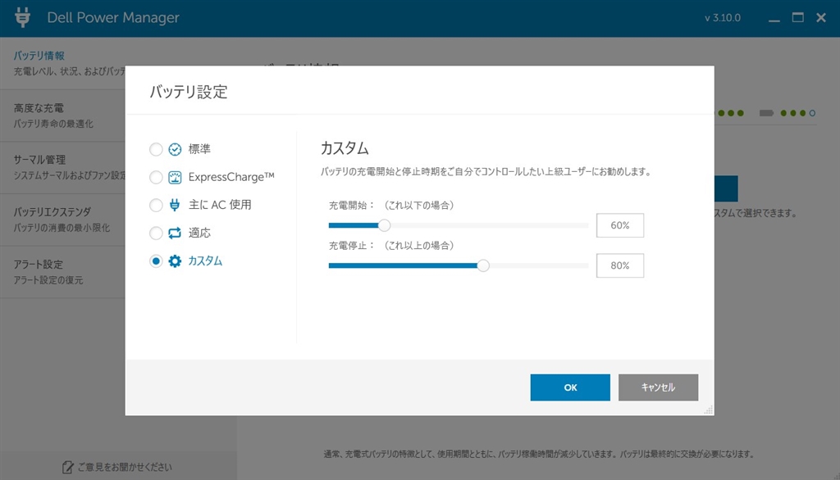
Task: Click the 充電停止 slider handle
Action: [x=483, y=265]
